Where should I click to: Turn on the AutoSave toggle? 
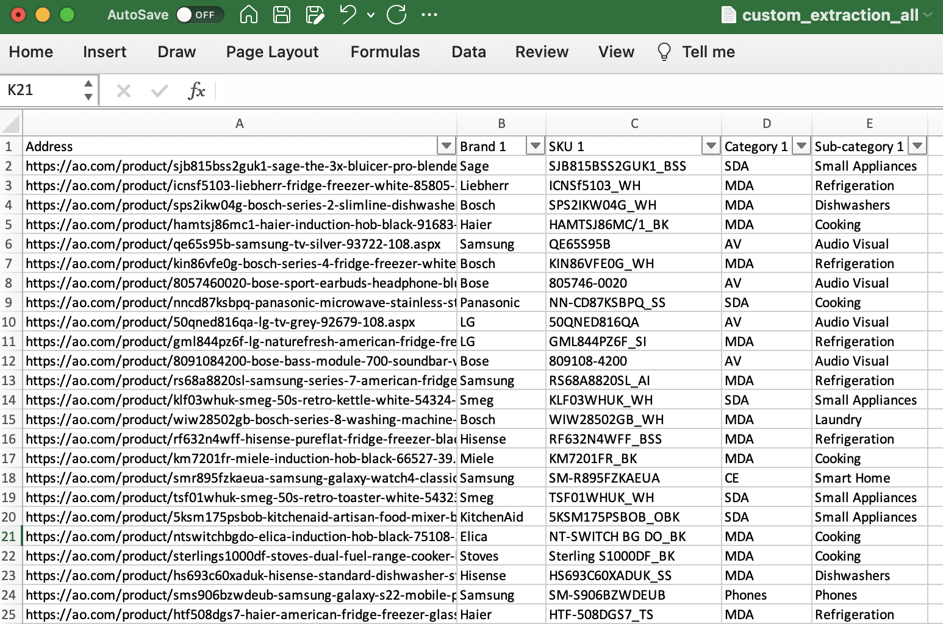(x=201, y=15)
